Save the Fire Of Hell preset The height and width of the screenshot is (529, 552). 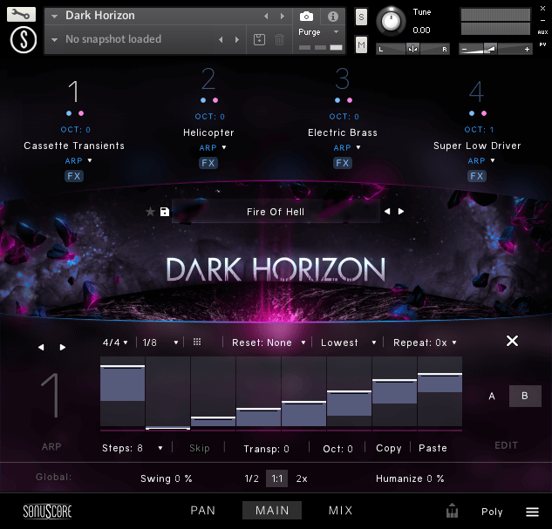click(165, 212)
